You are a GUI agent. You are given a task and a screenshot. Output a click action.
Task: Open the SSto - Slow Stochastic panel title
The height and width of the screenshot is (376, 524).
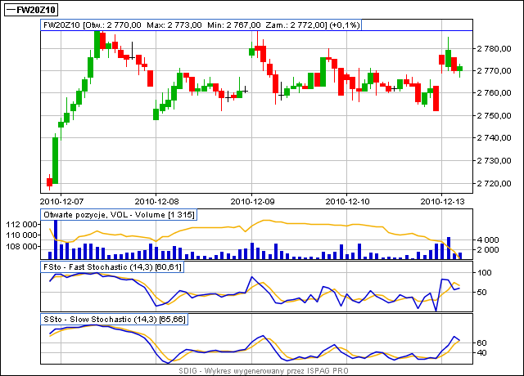pyautogui.click(x=115, y=318)
